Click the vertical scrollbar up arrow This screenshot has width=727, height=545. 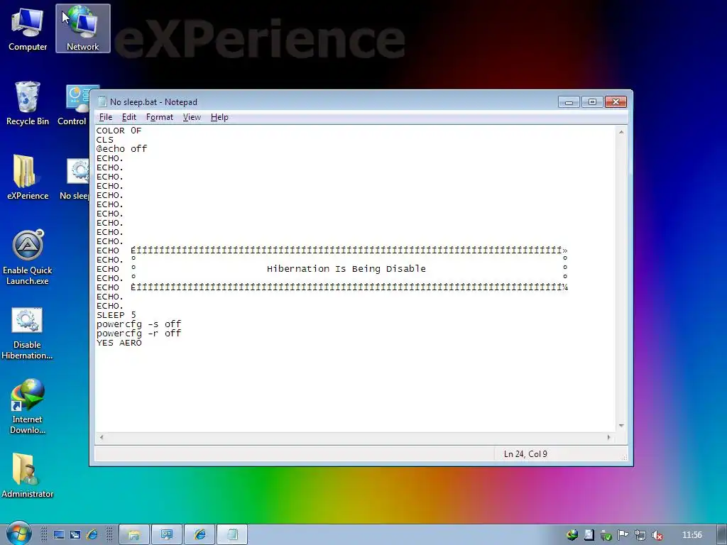621,132
